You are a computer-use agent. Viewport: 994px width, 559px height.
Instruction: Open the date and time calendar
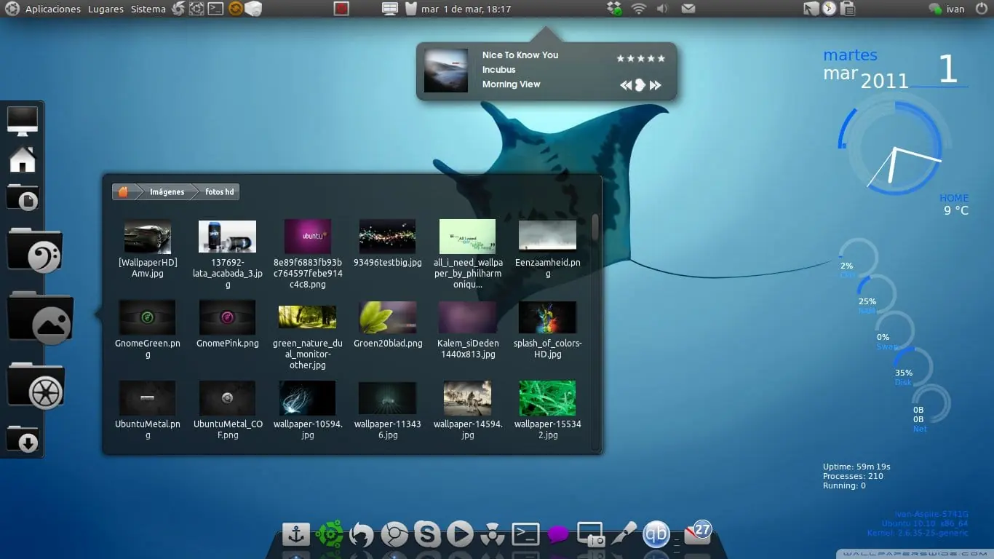pos(466,9)
